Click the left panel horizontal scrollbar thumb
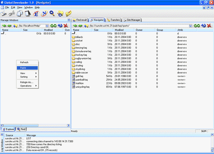 21,125
